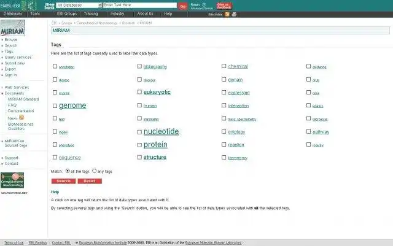The height and width of the screenshot is (246, 393).
Task: Click the Give us feedback button
Action: coord(224,6)
